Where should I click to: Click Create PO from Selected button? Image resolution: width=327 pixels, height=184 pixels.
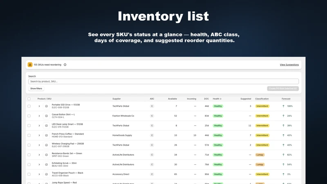pos(283,88)
